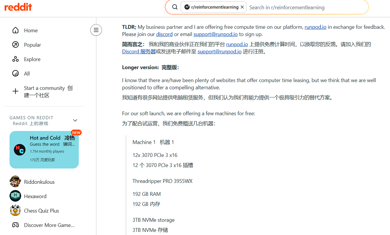Open the Riddonkulous community avatar
The height and width of the screenshot is (235, 390).
(15, 181)
